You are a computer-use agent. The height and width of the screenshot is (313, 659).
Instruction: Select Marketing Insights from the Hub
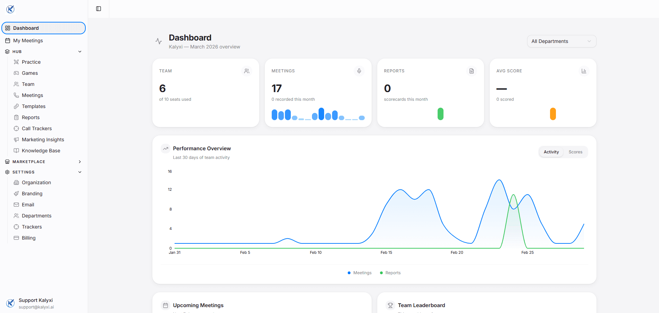click(43, 140)
